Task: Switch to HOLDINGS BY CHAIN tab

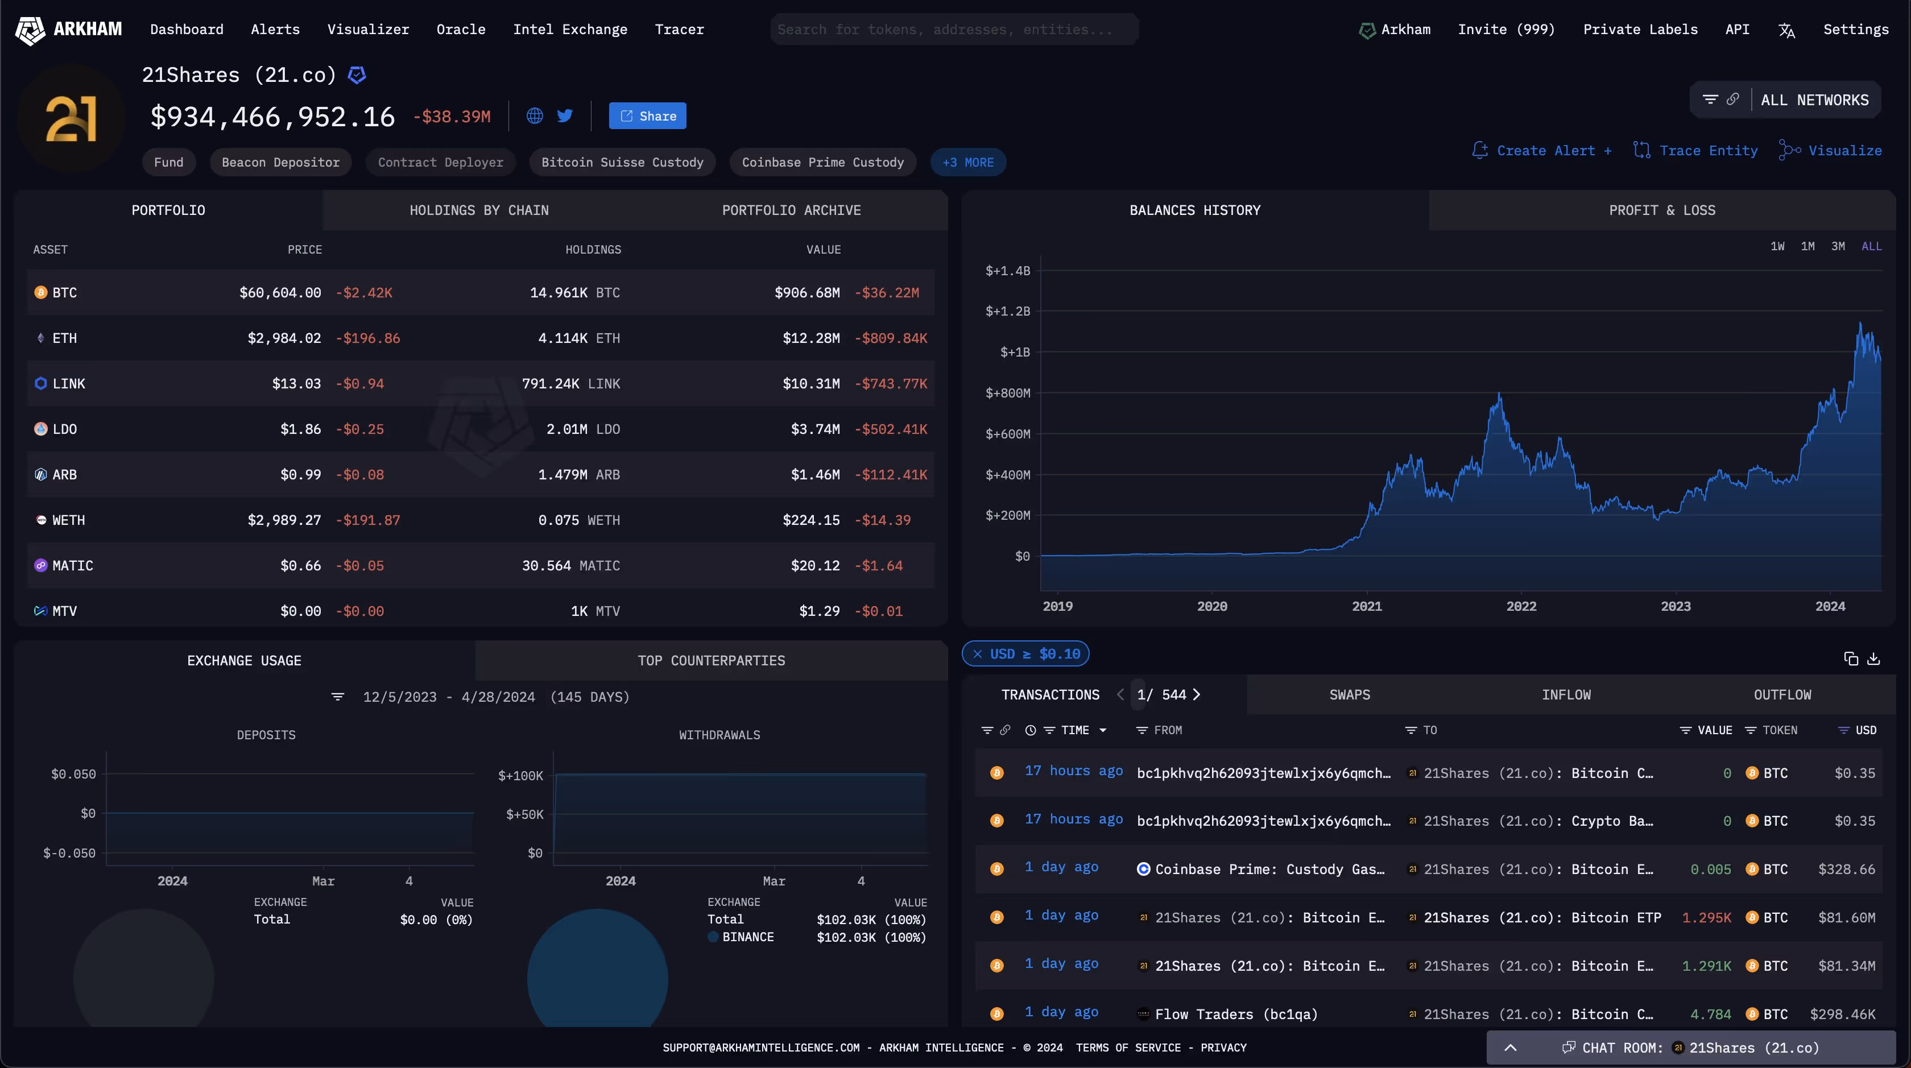Action: (479, 210)
